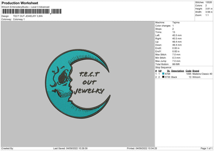Click the crescent moon skull embroidery design preview
The width and height of the screenshot is (214, 151).
click(x=78, y=84)
